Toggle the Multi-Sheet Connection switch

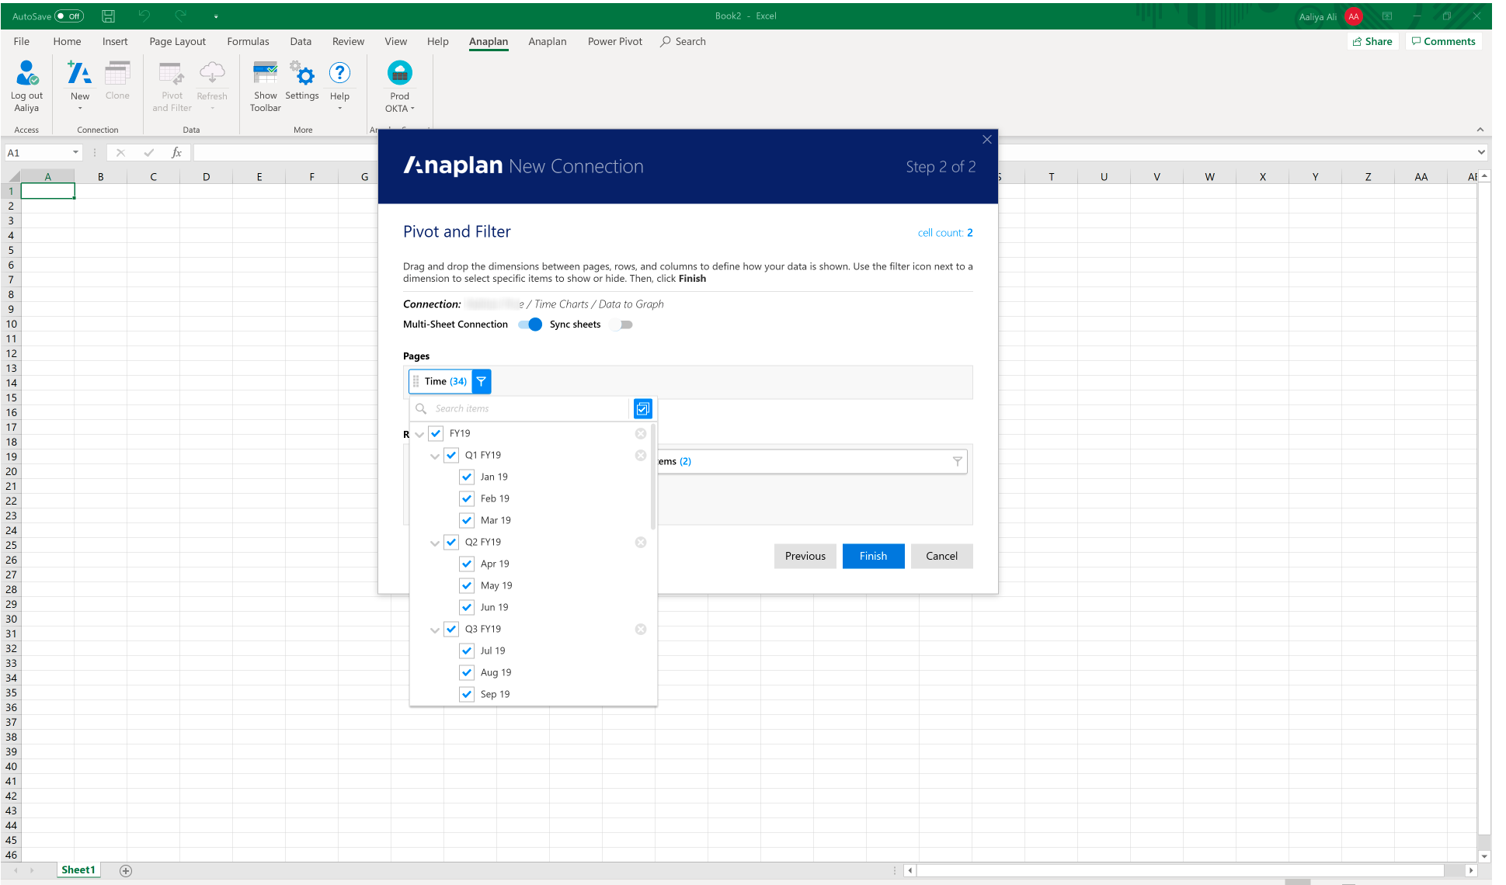click(x=530, y=324)
